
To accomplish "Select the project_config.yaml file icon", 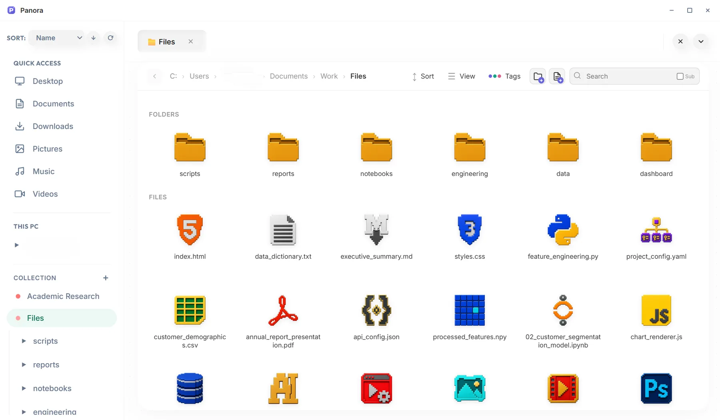I will [x=656, y=230].
